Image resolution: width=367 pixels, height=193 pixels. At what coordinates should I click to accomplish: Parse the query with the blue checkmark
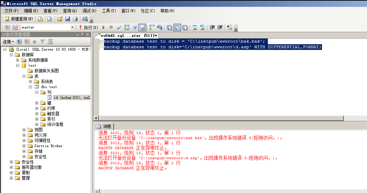pos(119,27)
